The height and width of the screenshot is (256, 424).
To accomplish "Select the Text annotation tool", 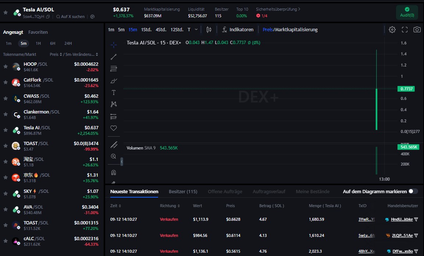I will point(114,93).
